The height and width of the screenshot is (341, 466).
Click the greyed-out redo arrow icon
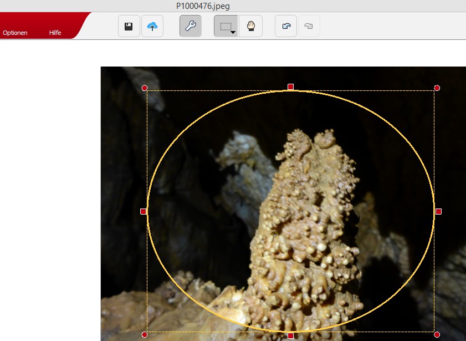click(x=309, y=26)
